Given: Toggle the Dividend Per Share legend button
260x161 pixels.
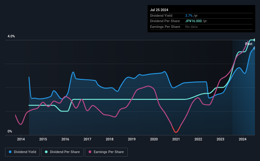Looking at the screenshot, I should tap(62, 152).
